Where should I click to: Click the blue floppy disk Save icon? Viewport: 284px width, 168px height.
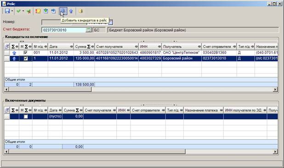pyautogui.click(x=7, y=11)
